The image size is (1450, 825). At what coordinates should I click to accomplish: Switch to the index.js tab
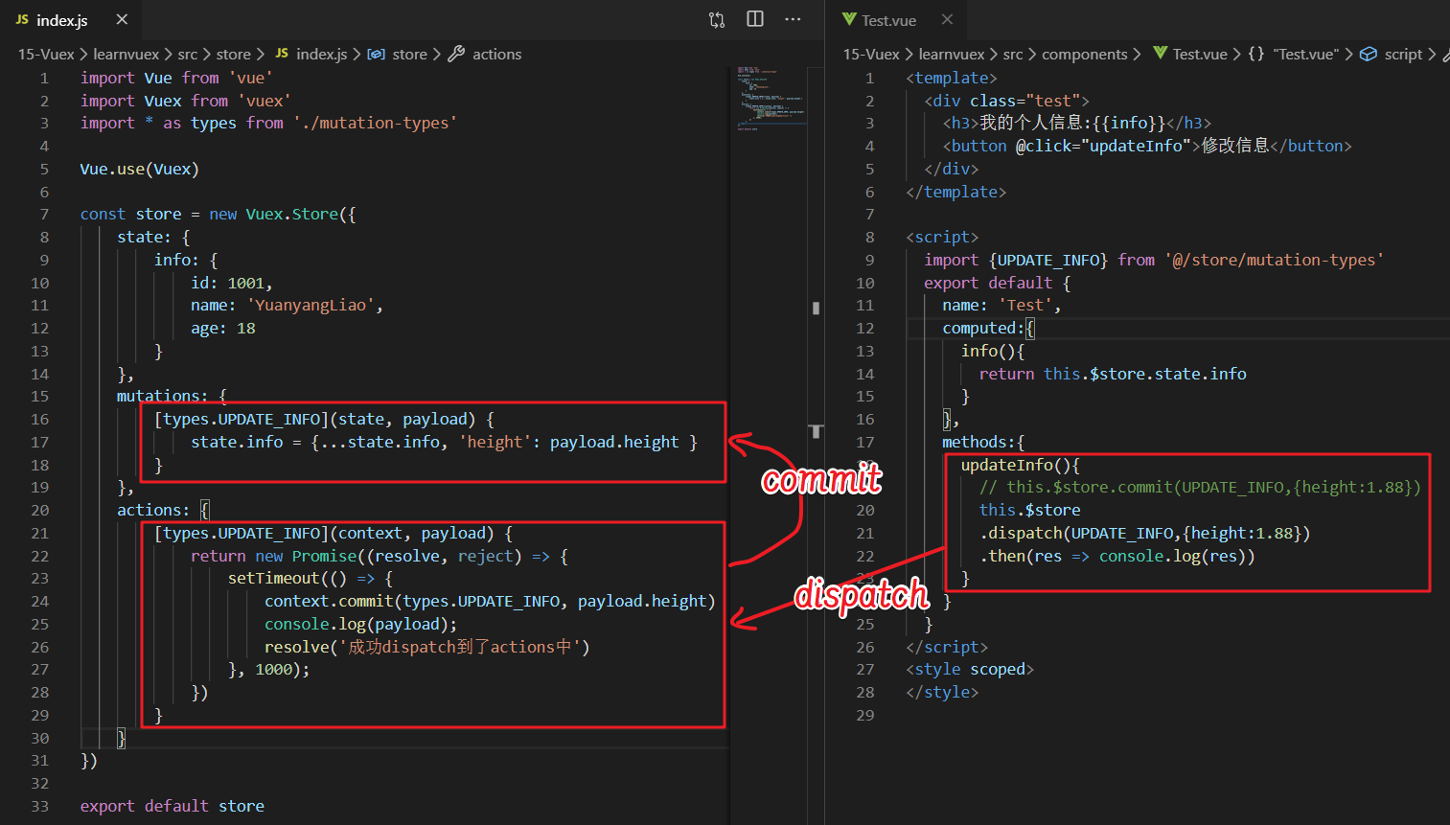[61, 20]
